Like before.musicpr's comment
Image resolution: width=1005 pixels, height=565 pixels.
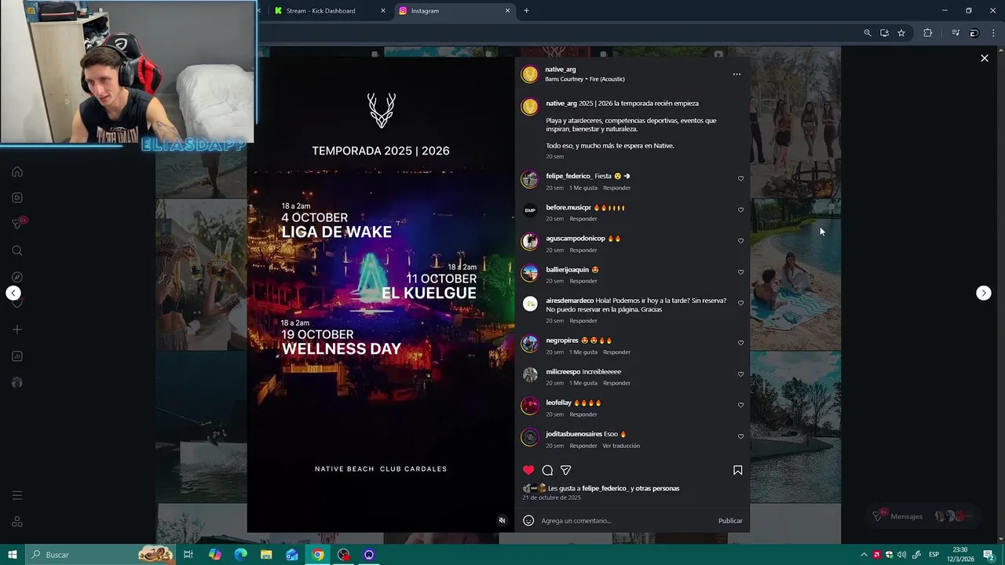740,210
